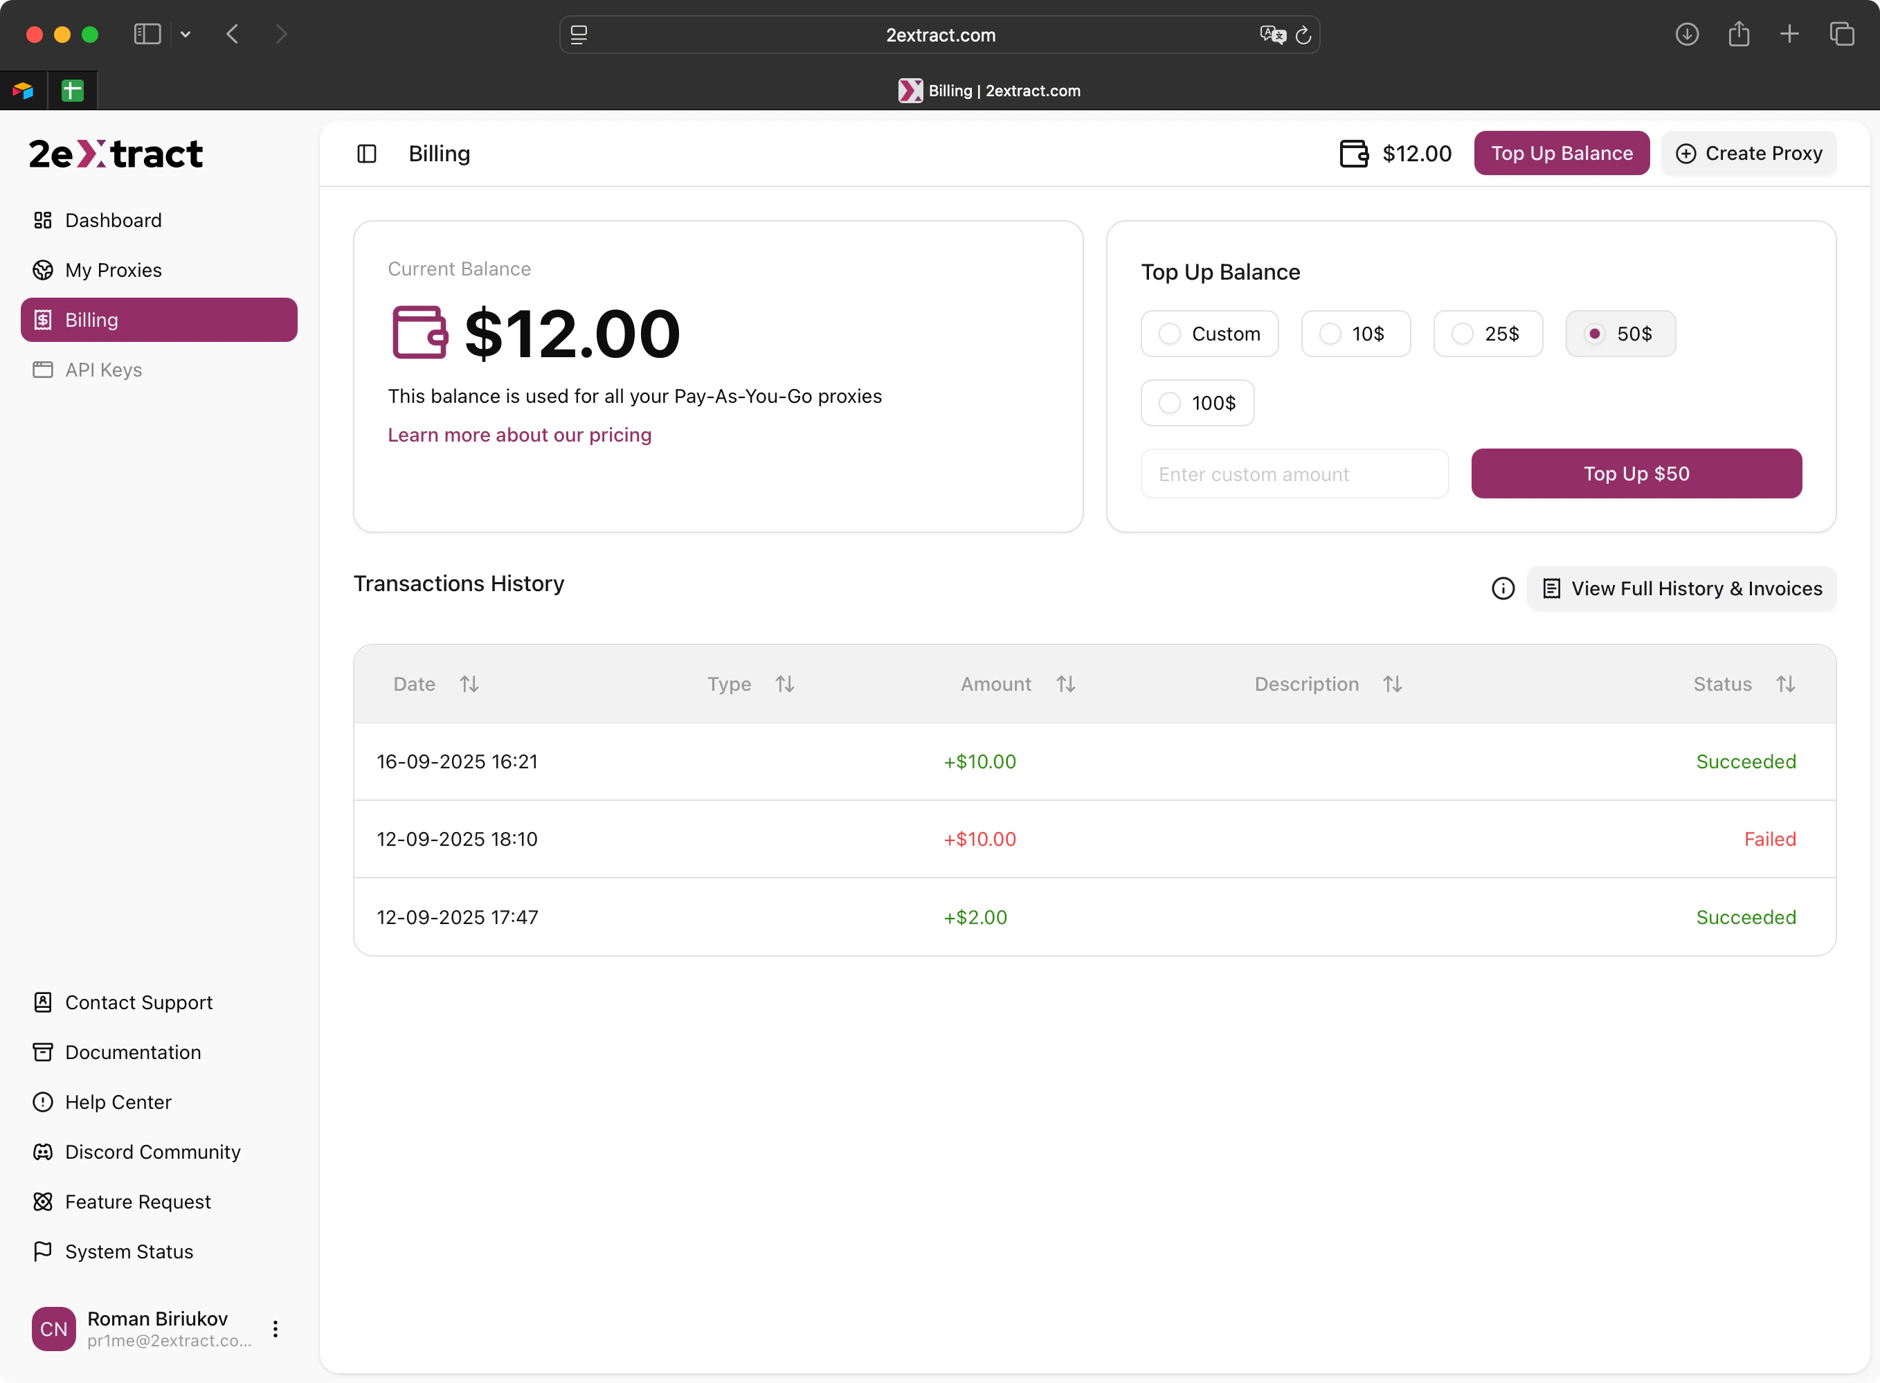Screen dimensions: 1880x1383
Task: Toggle the sidebar collapse icon beside Billing
Action: 367,154
